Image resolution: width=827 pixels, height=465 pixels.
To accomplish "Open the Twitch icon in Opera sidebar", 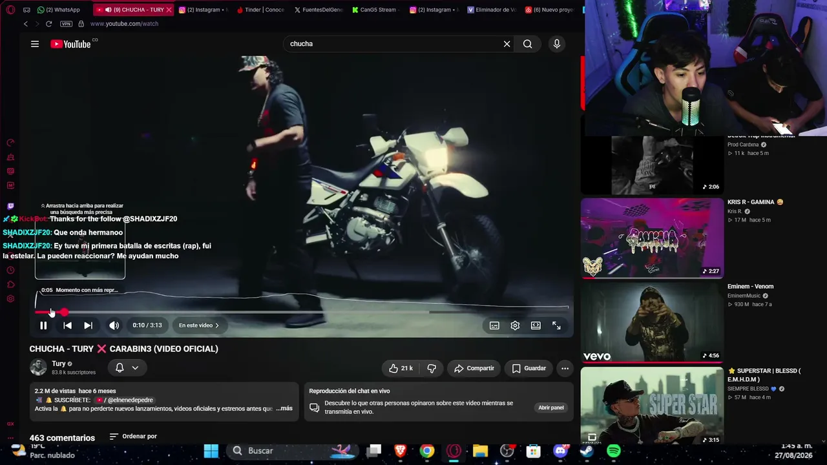I will (x=10, y=207).
